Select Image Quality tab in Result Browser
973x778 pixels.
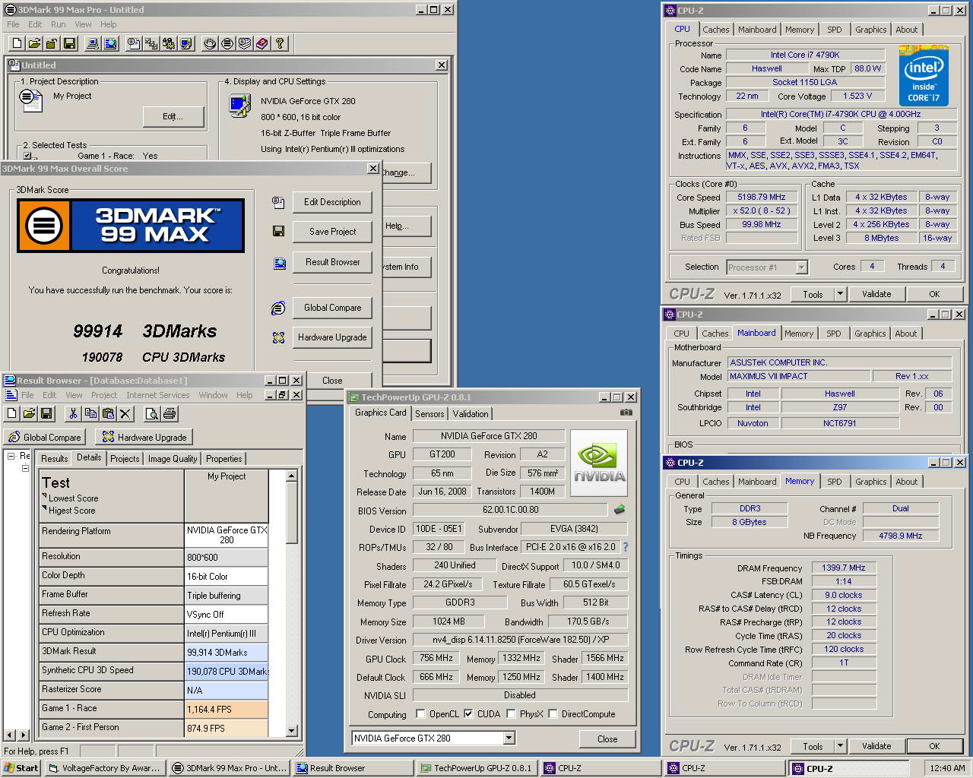point(173,459)
